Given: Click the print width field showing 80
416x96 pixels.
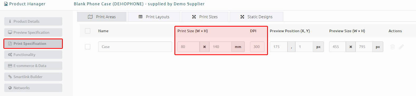Looking at the screenshot, I should click(x=188, y=47).
